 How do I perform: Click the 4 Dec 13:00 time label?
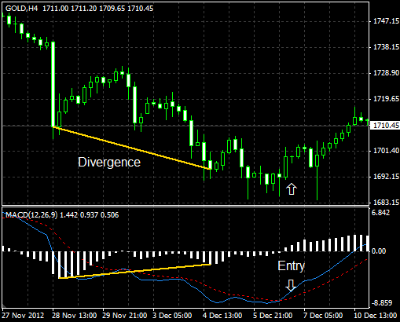click(222, 316)
